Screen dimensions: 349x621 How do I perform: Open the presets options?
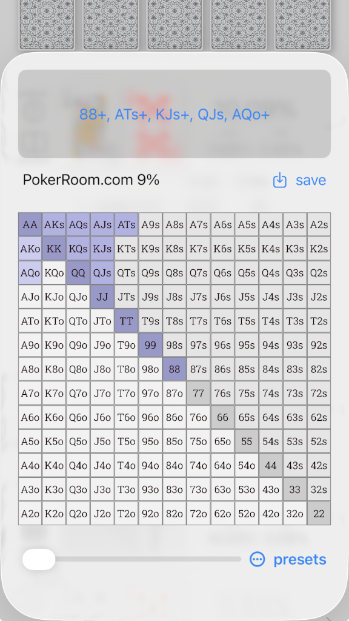(301, 559)
